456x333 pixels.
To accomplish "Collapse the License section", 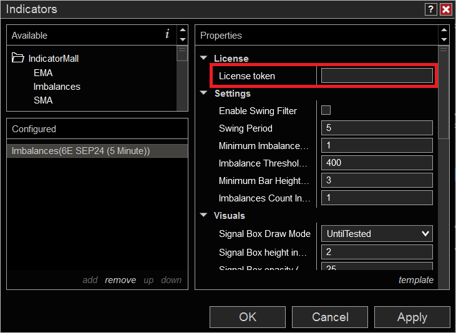I will click(x=203, y=58).
